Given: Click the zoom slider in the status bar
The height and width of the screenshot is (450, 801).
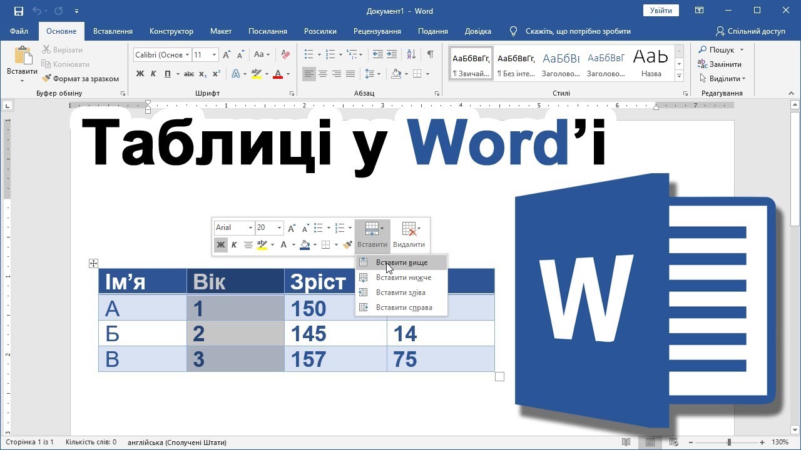Looking at the screenshot, I should point(729,442).
